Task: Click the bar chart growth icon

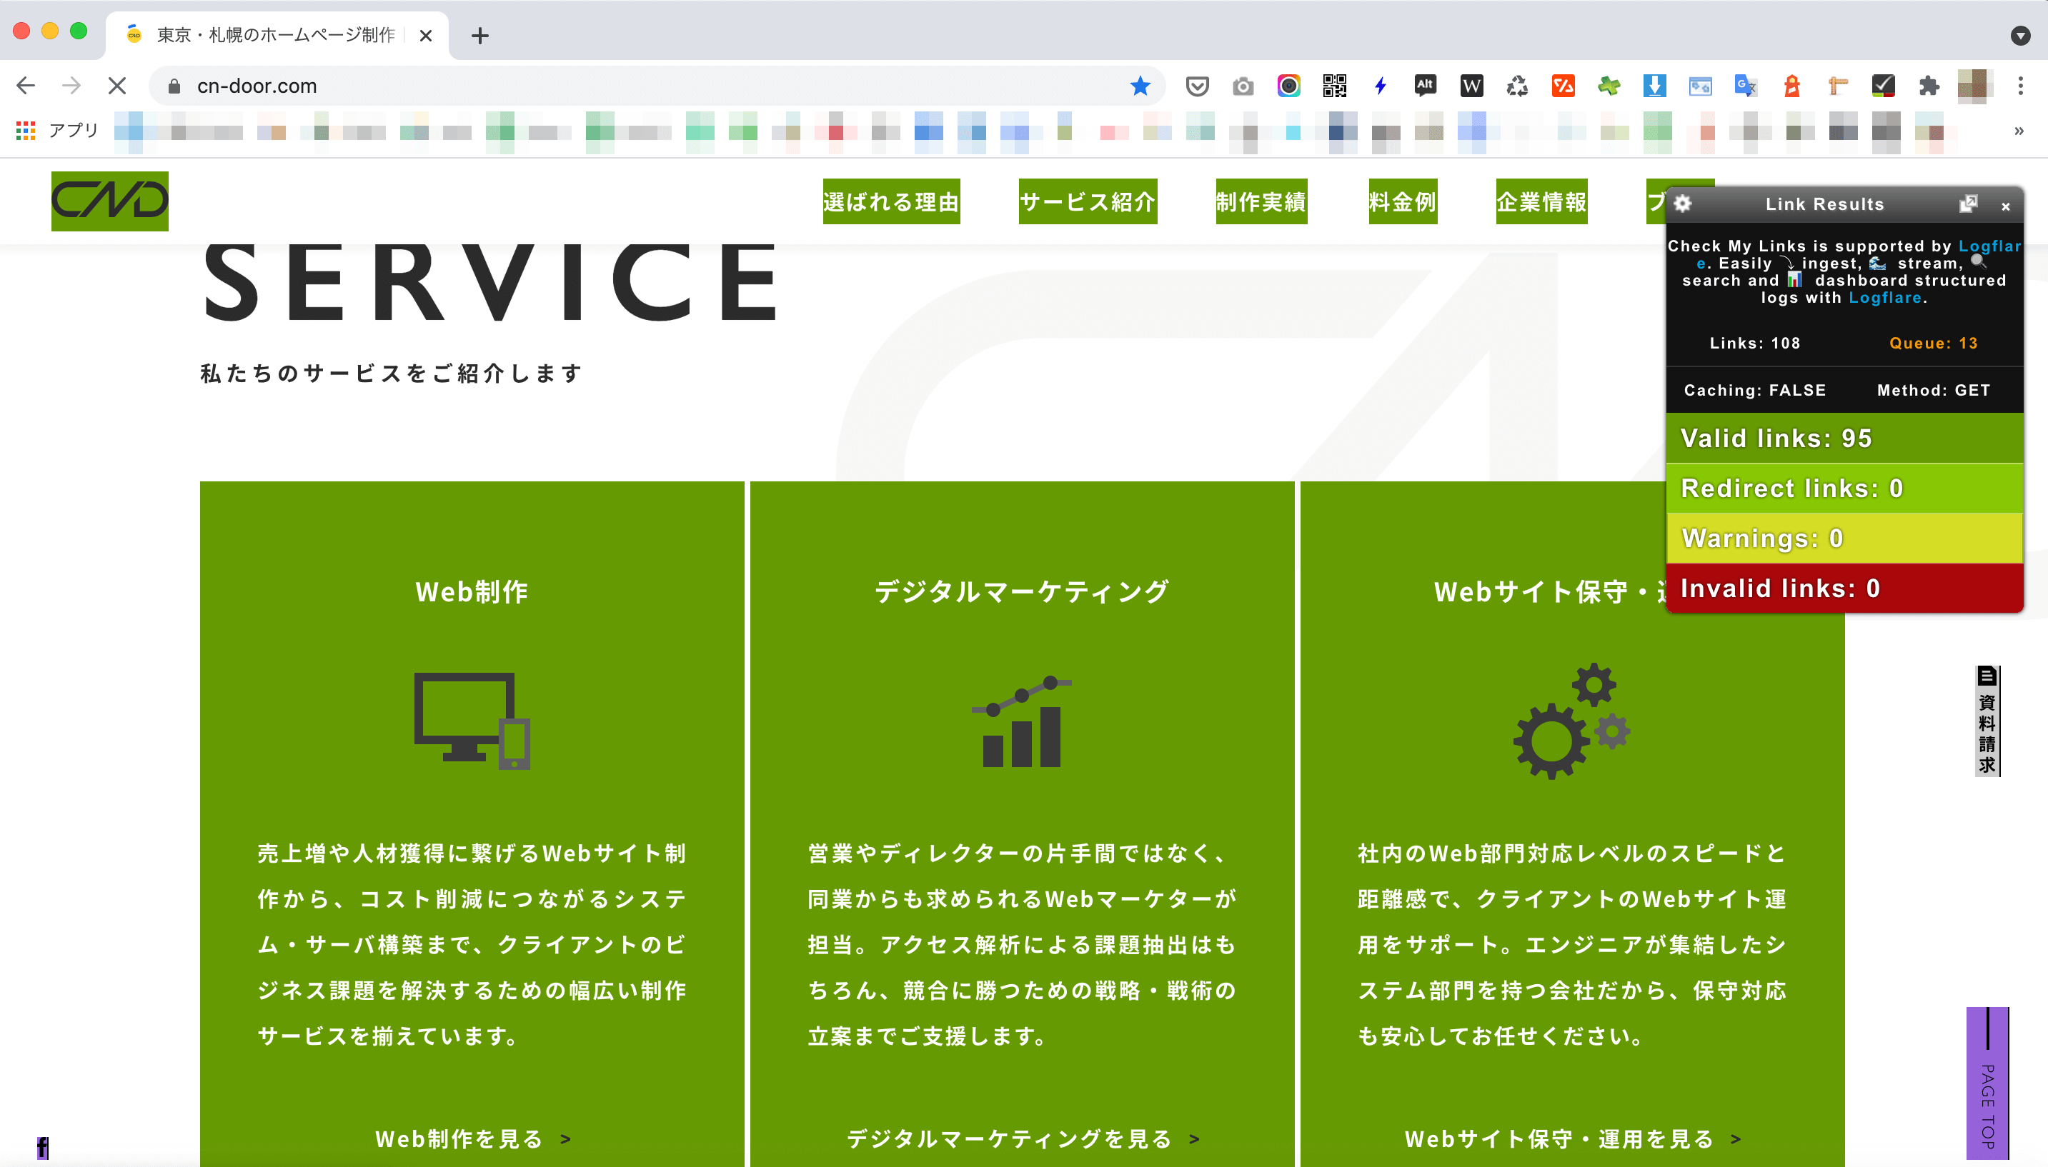Action: tap(1022, 721)
